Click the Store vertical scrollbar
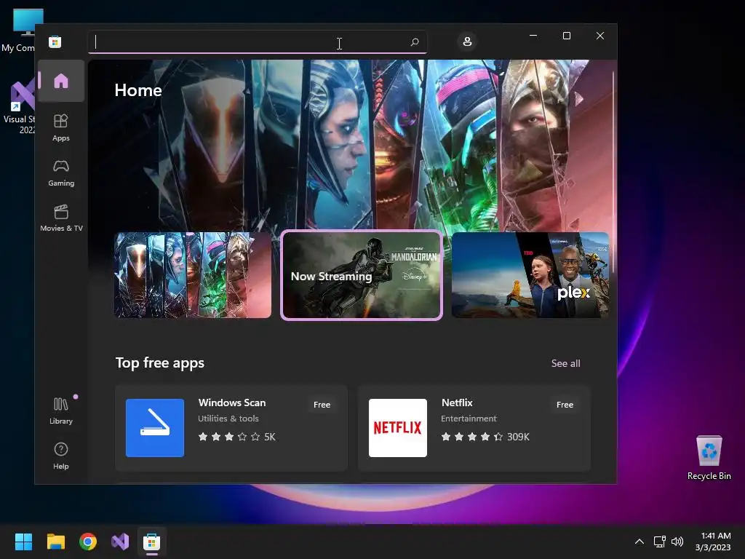Image resolution: width=745 pixels, height=559 pixels. (613, 172)
